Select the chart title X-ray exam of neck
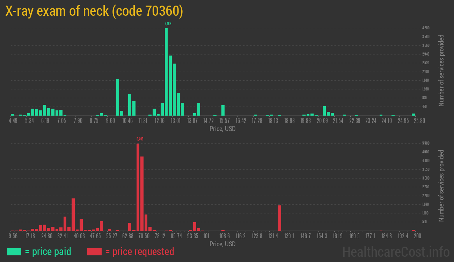Viewport: 454px width, 262px height. point(94,12)
